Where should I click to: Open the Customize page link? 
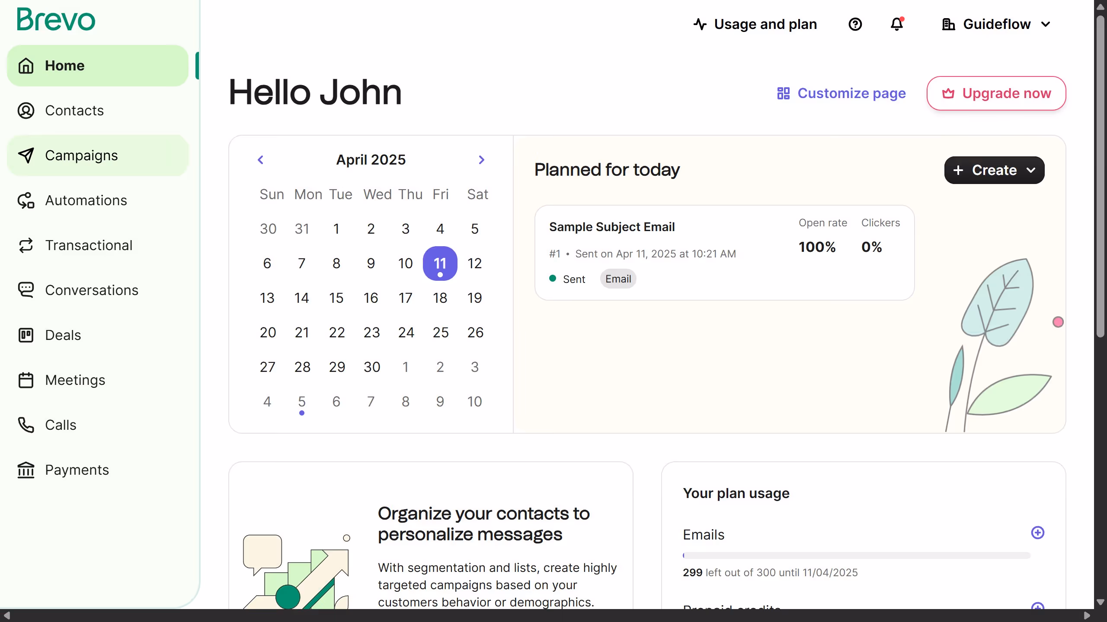coord(841,93)
